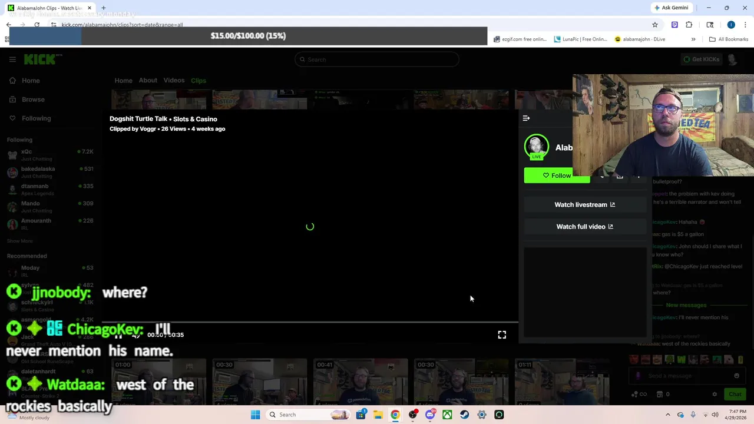Open a new Chrome tab
This screenshot has height=424, width=754.
point(103,8)
